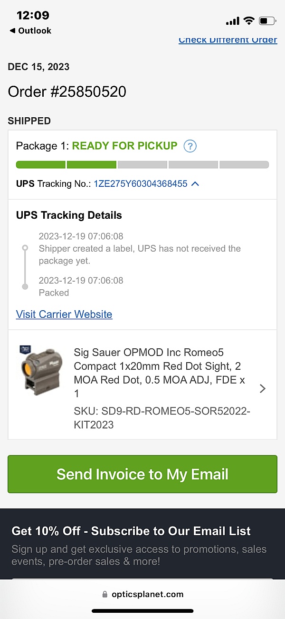Tap the battery icon in status bar
The width and height of the screenshot is (285, 619).
point(267,21)
